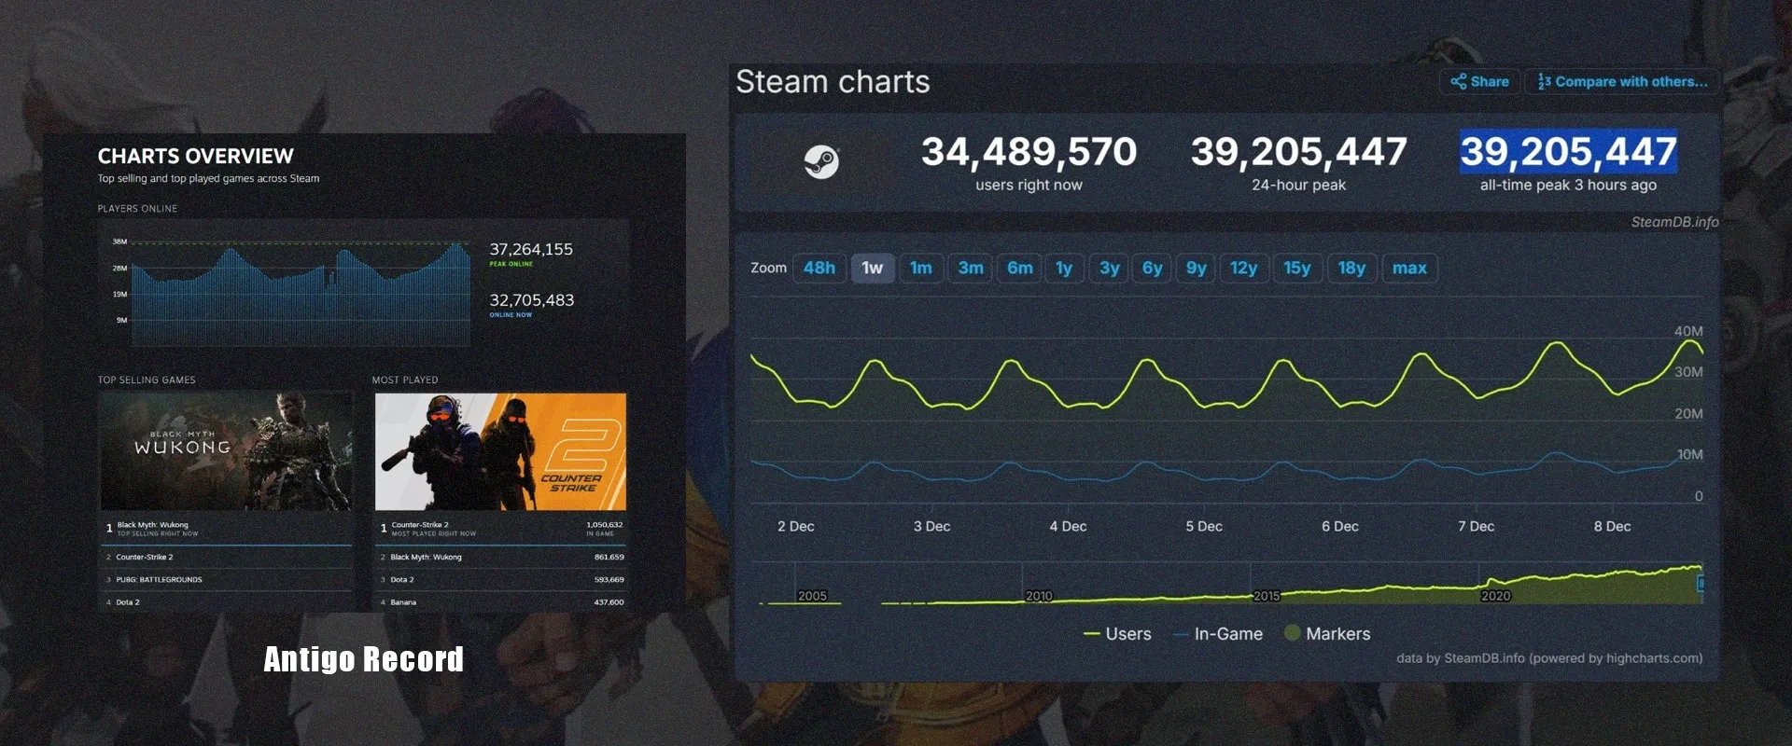The image size is (1792, 746).
Task: Toggle the Users series in chart legend
Action: point(1117,633)
